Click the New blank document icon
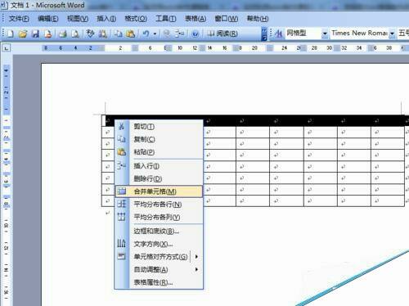 pyautogui.click(x=11, y=34)
